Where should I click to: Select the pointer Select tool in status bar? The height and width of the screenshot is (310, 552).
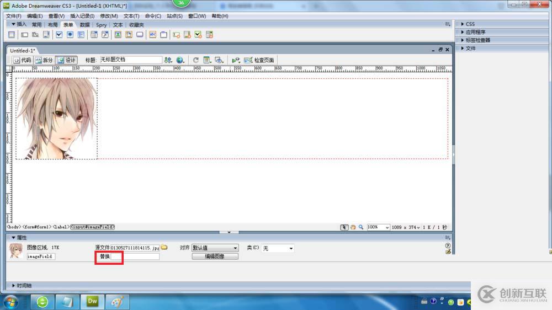[x=344, y=227]
